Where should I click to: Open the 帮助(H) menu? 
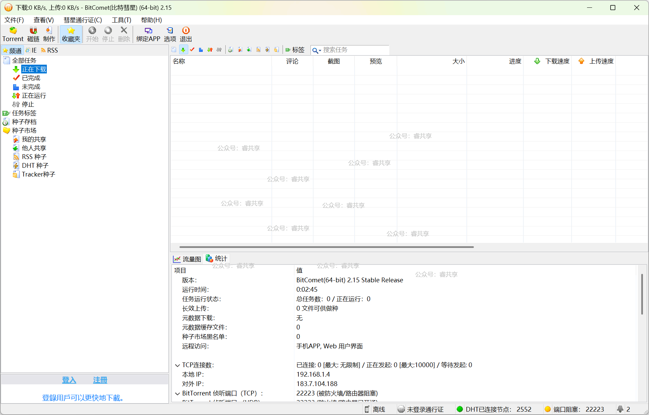pos(152,20)
